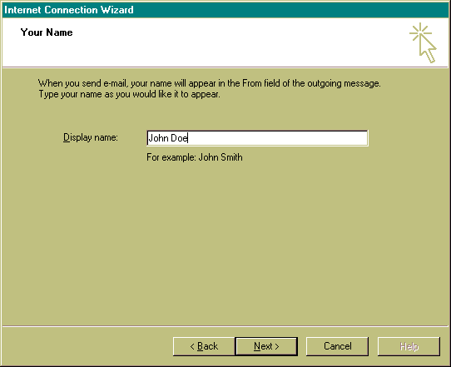451x367 pixels.
Task: Click the For example: John Smith hint
Action: point(195,157)
